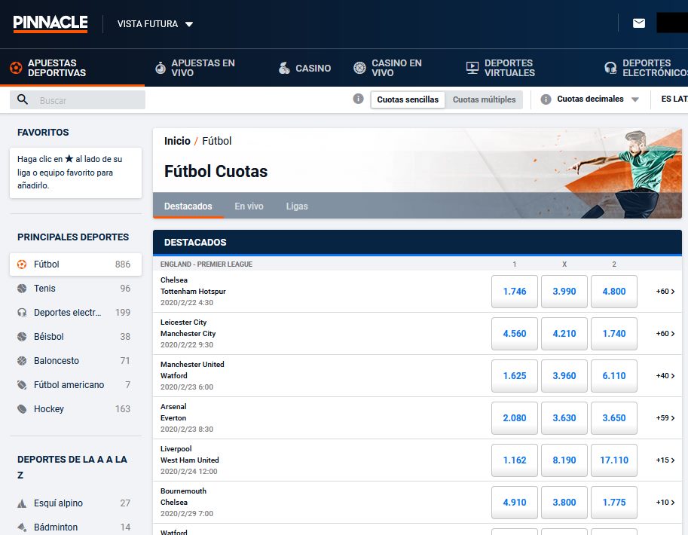The height and width of the screenshot is (535, 688).
Task: Click the Béisbol sidebar icon
Action: (x=22, y=337)
